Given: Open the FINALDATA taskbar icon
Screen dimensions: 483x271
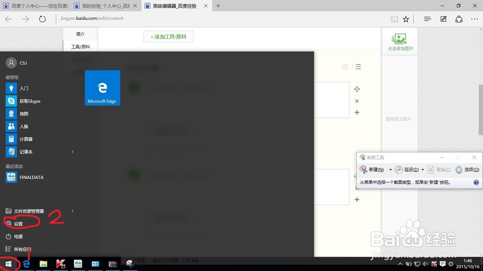Looking at the screenshot, I should [x=78, y=264].
